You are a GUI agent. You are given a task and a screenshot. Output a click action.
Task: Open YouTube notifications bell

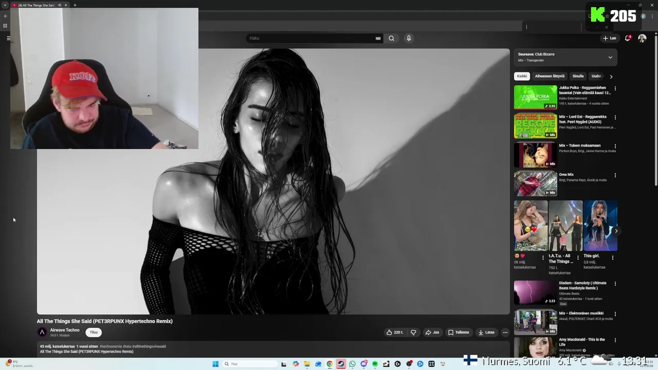tap(628, 38)
